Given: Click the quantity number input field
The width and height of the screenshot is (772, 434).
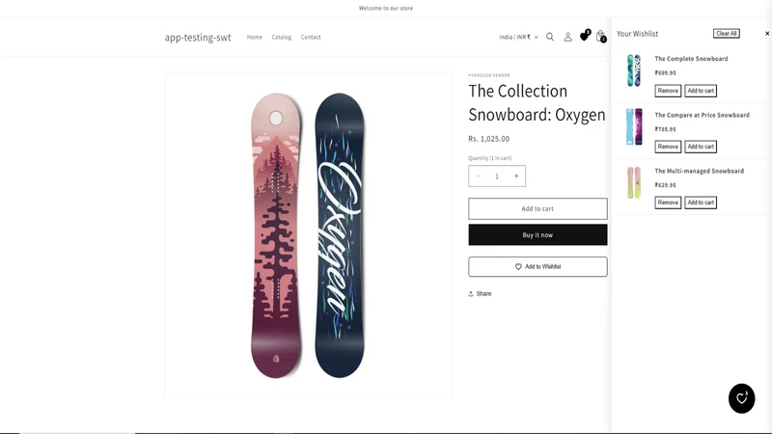Looking at the screenshot, I should pyautogui.click(x=497, y=176).
